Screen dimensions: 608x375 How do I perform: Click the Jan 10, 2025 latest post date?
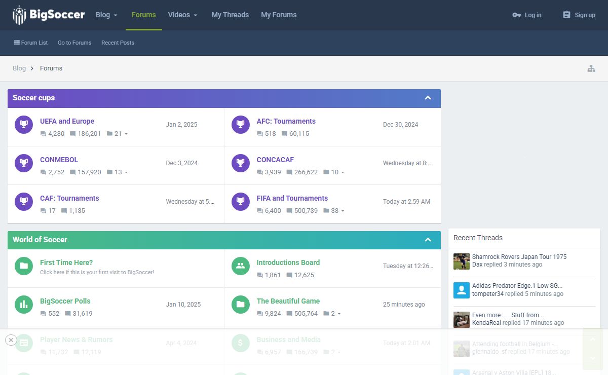(183, 305)
